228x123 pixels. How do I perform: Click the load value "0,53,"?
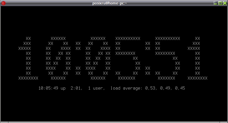151,88
